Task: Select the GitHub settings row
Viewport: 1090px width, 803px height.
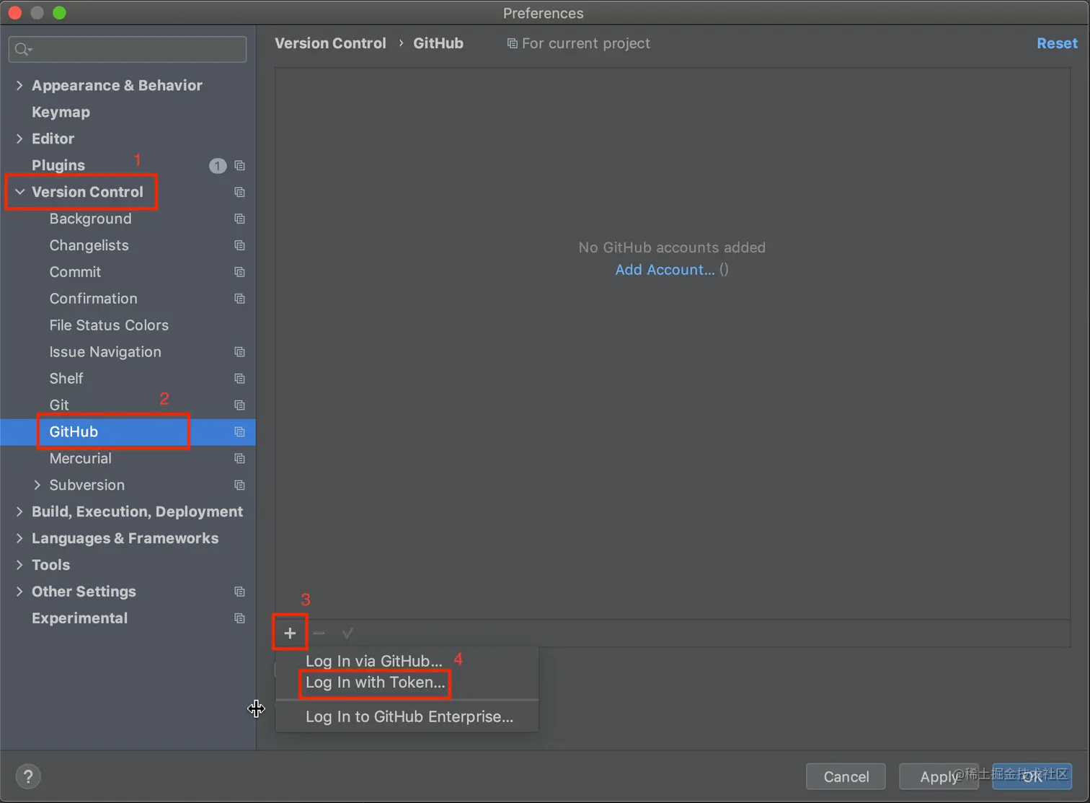Action: (128, 431)
